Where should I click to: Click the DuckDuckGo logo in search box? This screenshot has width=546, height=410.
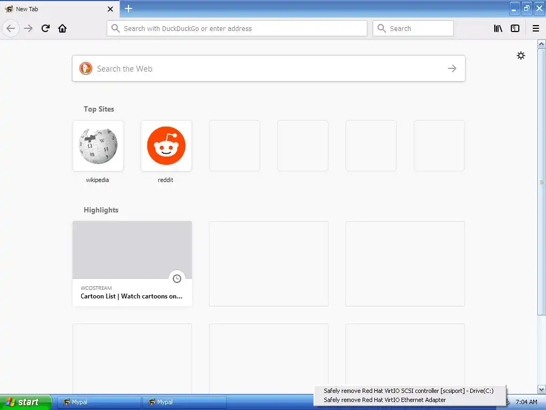point(86,68)
